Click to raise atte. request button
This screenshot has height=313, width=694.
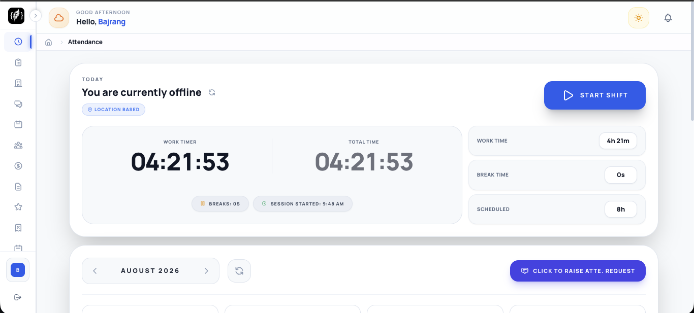tap(578, 271)
